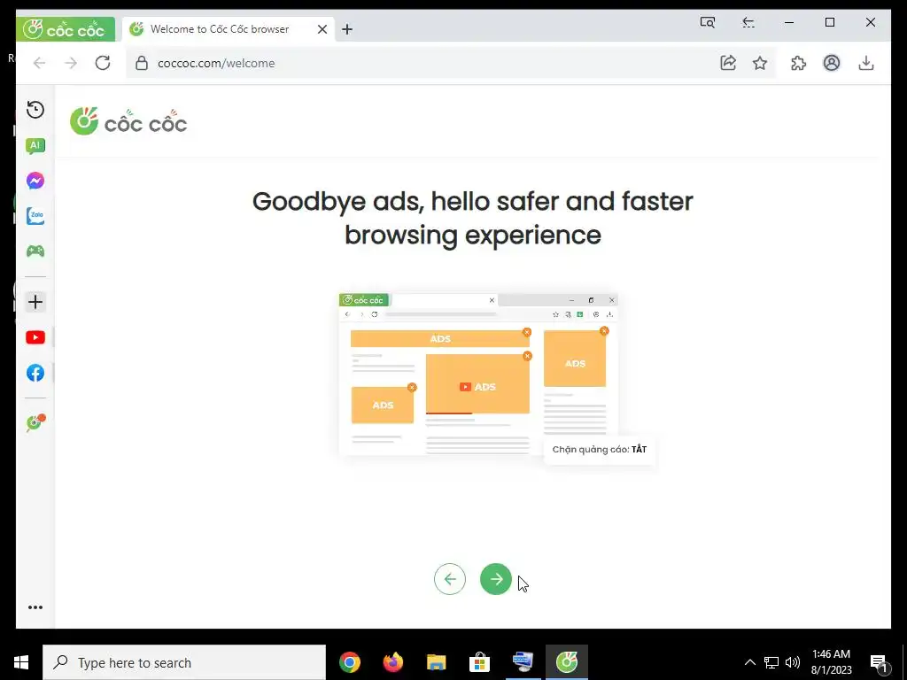The width and height of the screenshot is (907, 680).
Task: Open tab search icon in title bar
Action: click(x=708, y=22)
